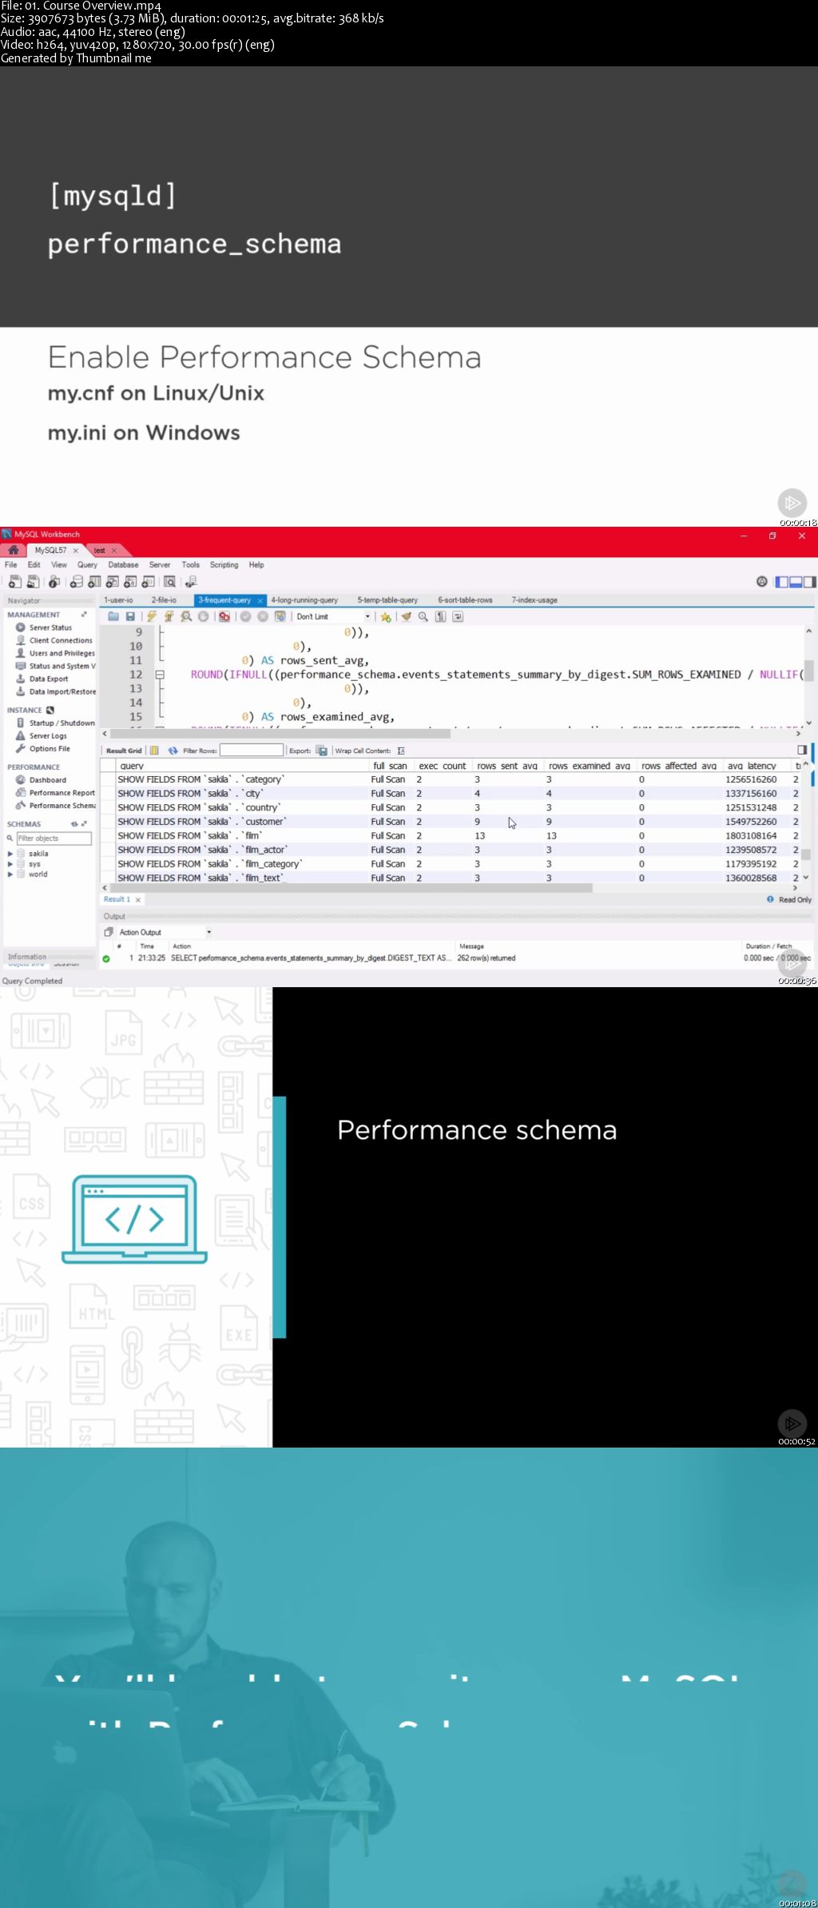
Task: Toggle wrap cell content icon
Action: (401, 751)
